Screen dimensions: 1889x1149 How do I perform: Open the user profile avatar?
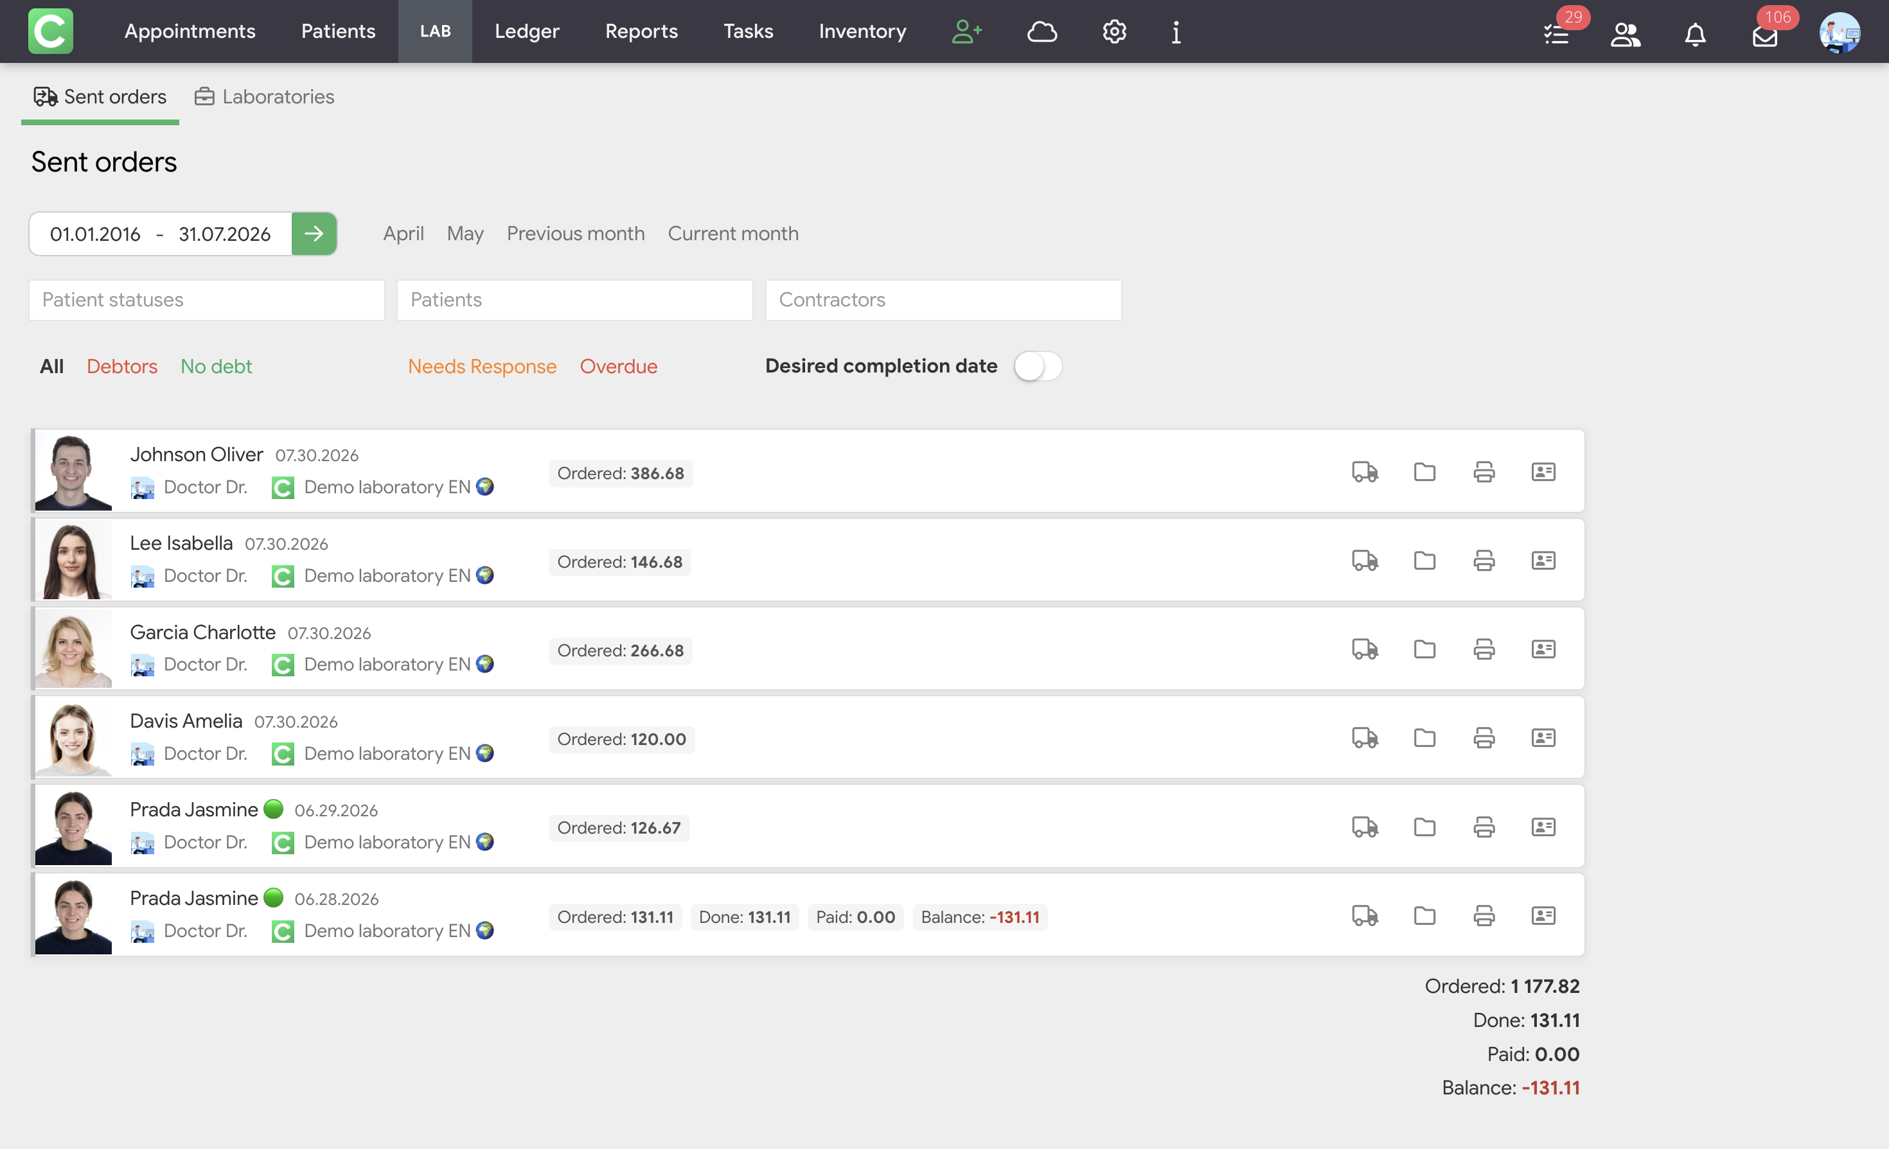coord(1840,33)
